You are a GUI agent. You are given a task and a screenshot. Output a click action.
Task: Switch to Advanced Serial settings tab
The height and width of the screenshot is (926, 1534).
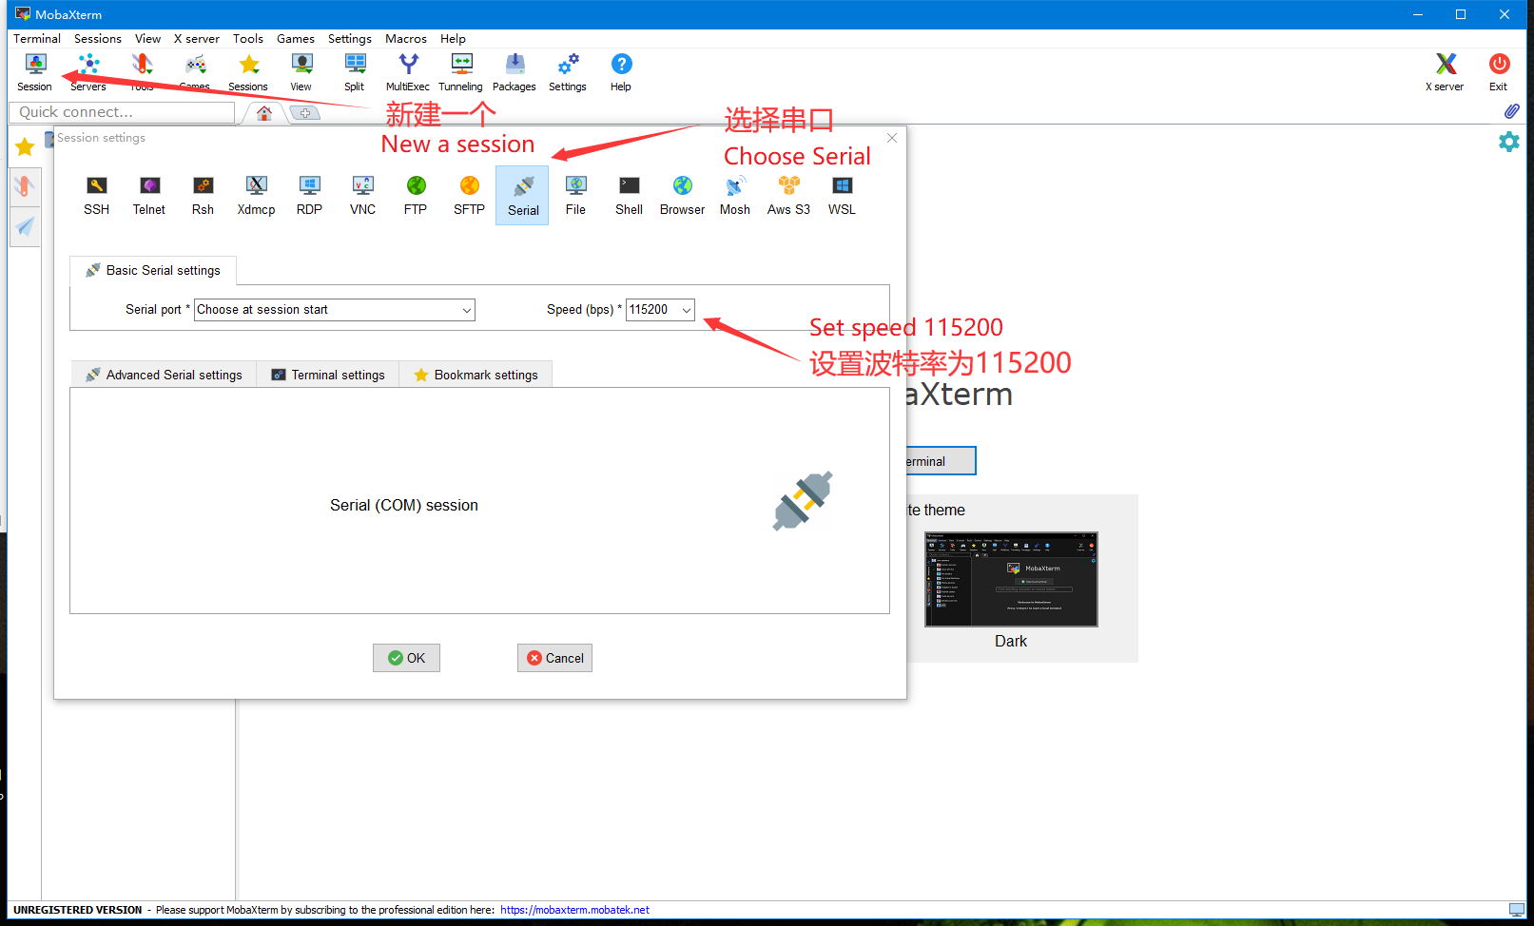coord(164,375)
